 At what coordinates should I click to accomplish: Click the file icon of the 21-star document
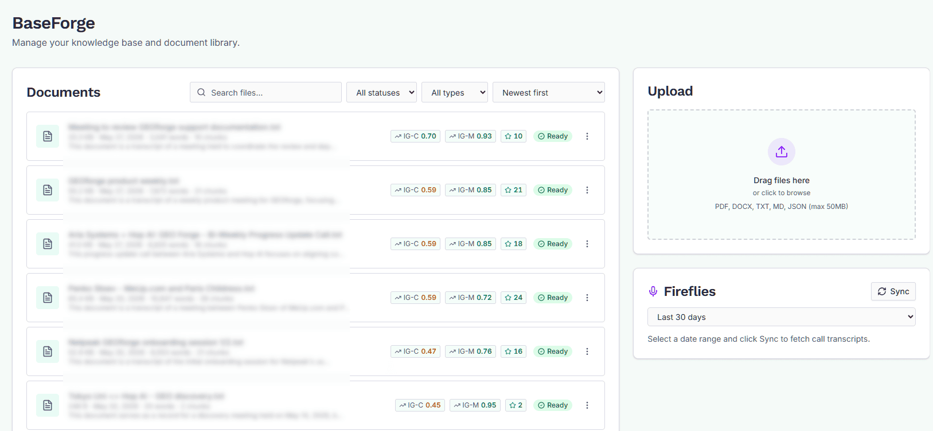click(48, 190)
